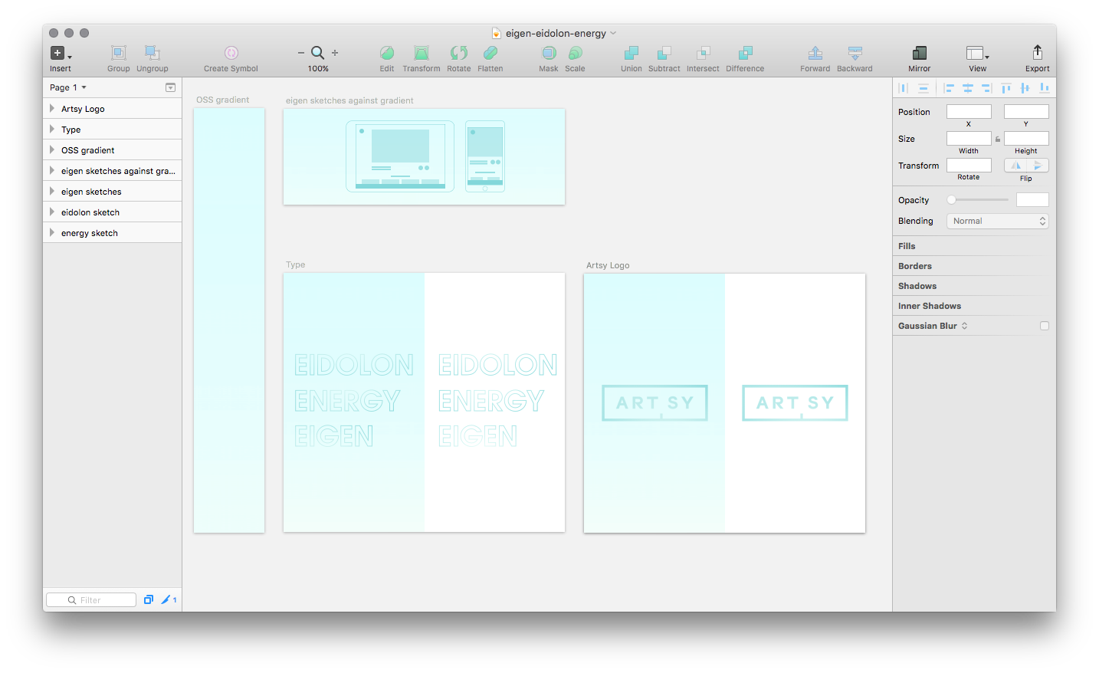Open the Inner Shadows section

click(x=930, y=306)
